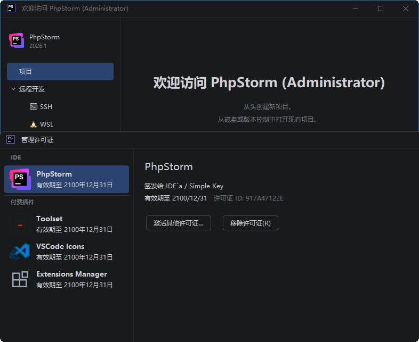Click the 有效期至 2100/12/31 text in details

176,198
